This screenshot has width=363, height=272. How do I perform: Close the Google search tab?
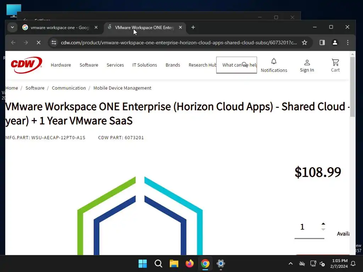96,27
